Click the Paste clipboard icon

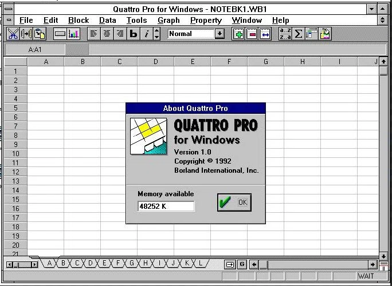(x=40, y=34)
